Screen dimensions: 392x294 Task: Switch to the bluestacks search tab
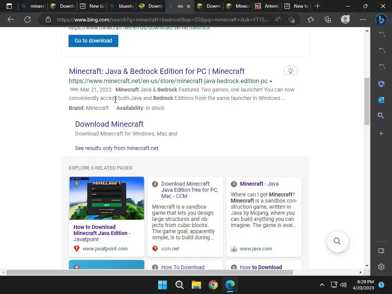122,6
